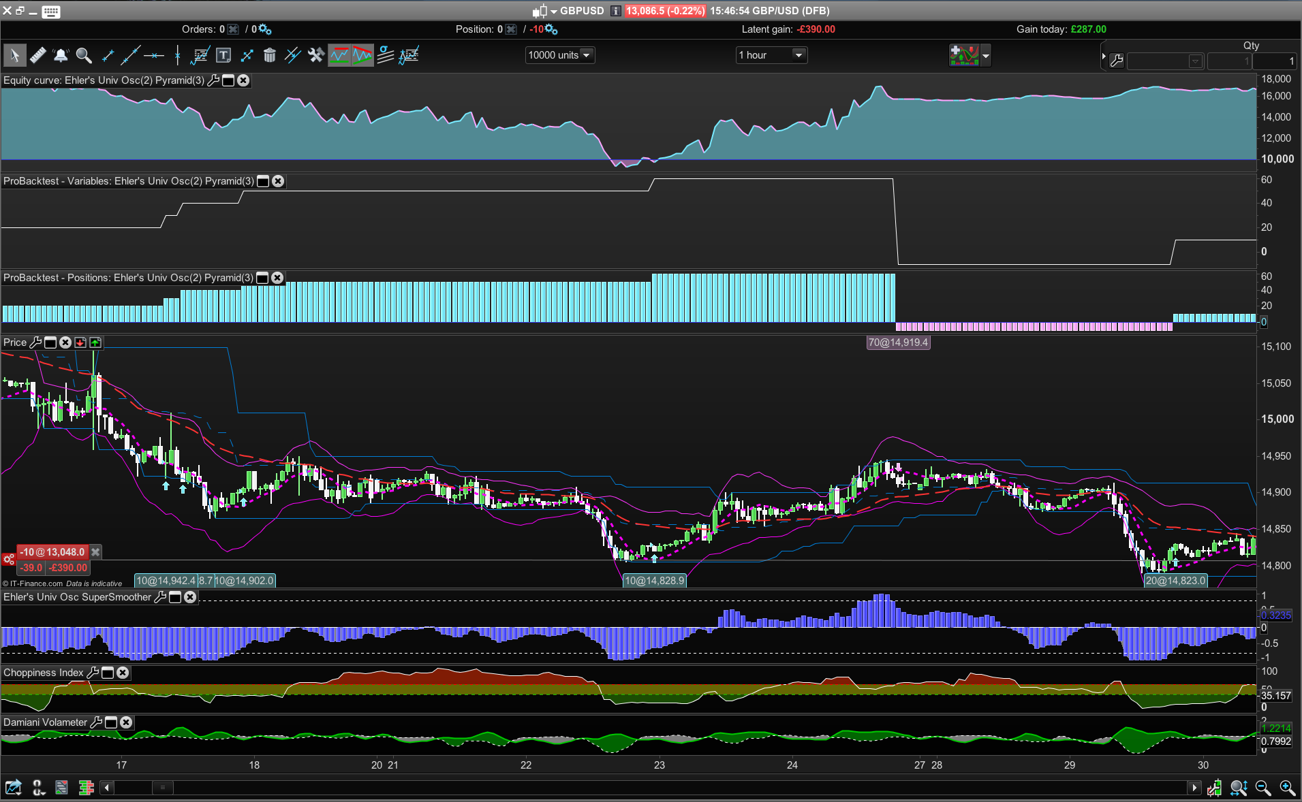Viewport: 1302px width, 802px height.
Task: Select the text annotation tool
Action: [x=223, y=55]
